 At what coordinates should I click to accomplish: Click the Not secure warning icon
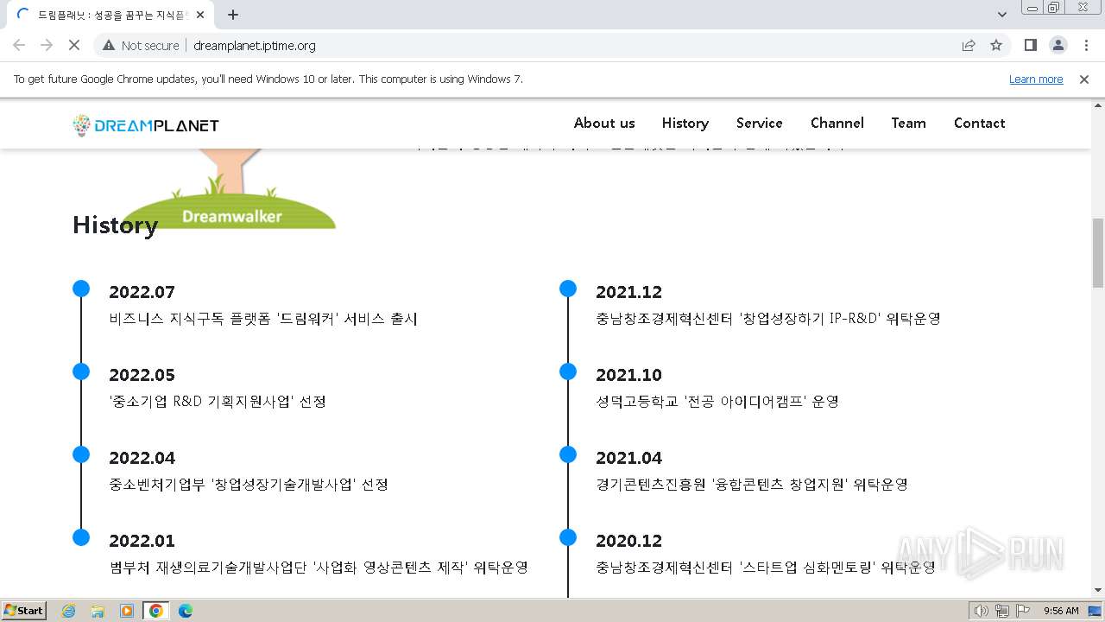tap(108, 45)
